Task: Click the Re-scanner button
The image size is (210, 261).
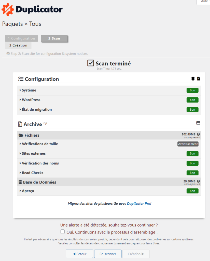Action: point(108,254)
